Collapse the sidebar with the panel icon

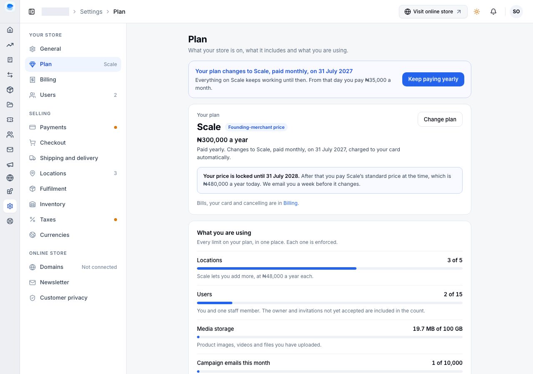coord(32,12)
